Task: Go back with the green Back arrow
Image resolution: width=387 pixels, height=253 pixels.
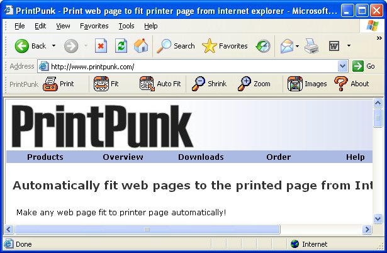Action: pos(22,46)
